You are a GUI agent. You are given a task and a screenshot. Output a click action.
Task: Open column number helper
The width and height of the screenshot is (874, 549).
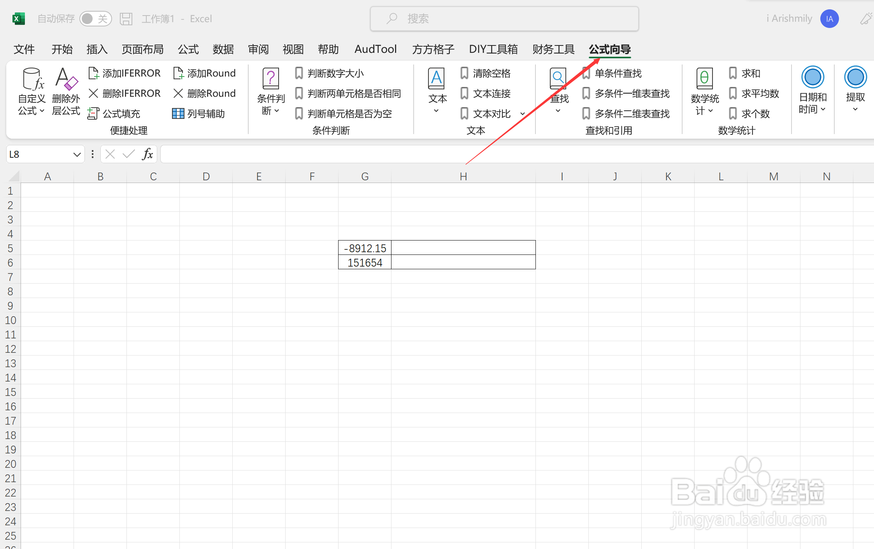(x=198, y=113)
